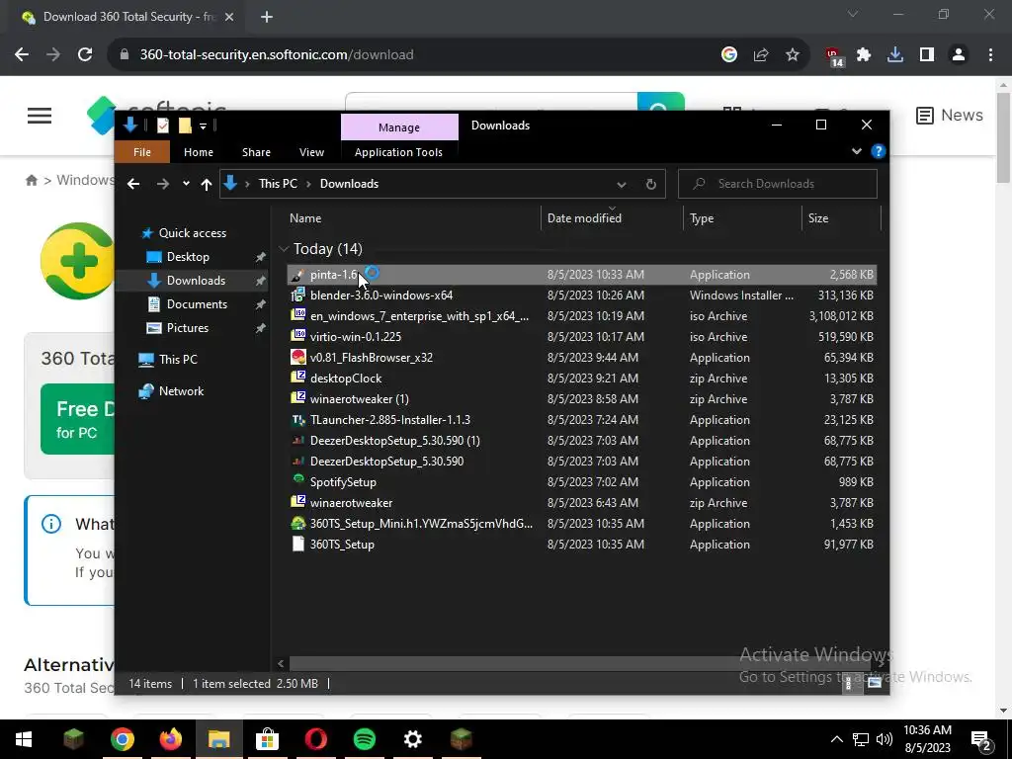Select the 360TS_Setup_Mini installer icon
The width and height of the screenshot is (1012, 759).
297,524
